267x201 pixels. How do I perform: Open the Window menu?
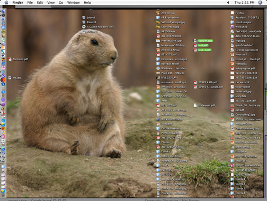click(74, 3)
